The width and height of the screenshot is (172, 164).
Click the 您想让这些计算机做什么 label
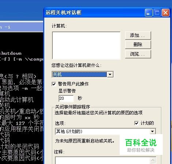76,65
